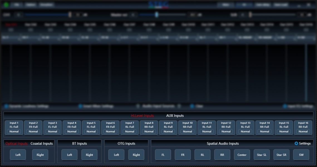Toggle Normal phase on Input 8
Viewport: 317px width, 167px height.
149,131
